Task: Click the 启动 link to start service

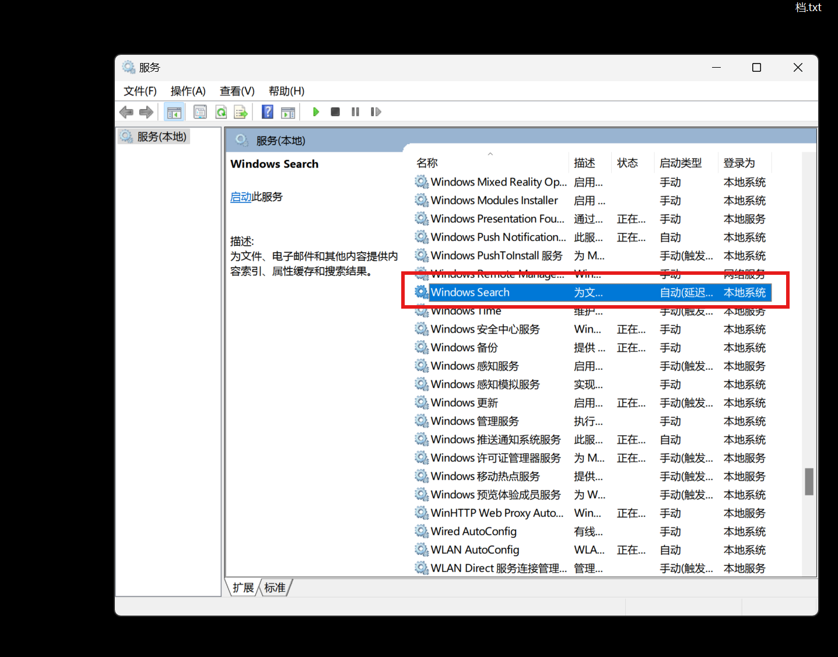Action: [241, 197]
